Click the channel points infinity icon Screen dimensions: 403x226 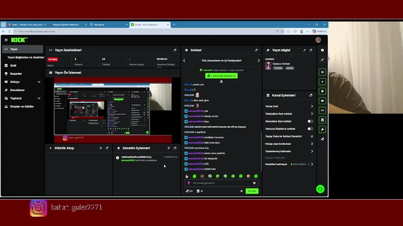click(x=189, y=191)
